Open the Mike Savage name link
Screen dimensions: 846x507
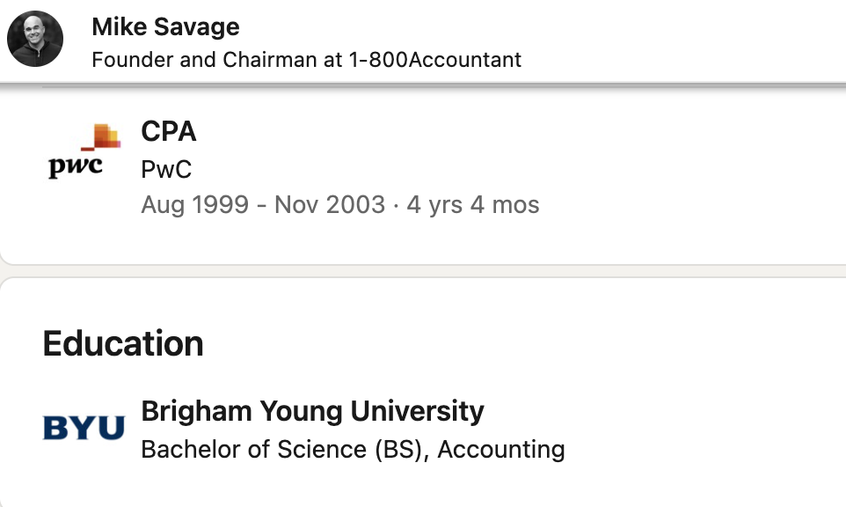165,26
